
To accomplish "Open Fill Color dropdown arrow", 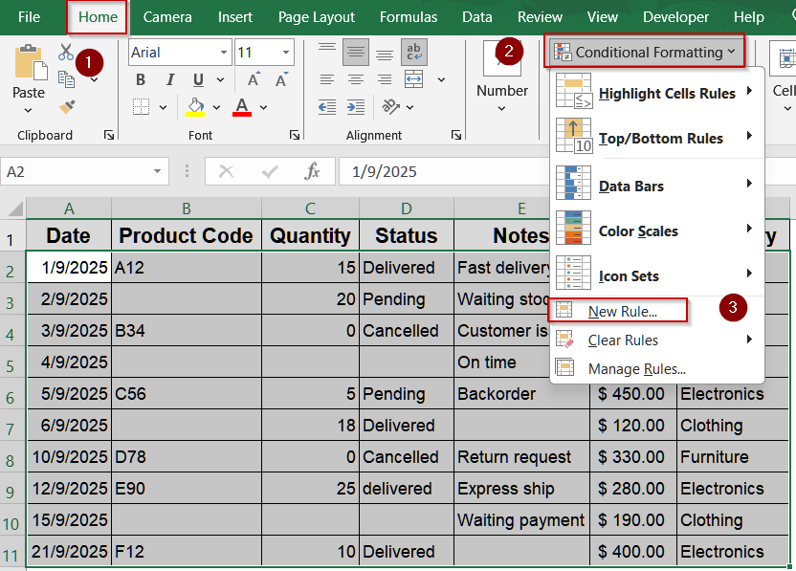I will [x=216, y=107].
